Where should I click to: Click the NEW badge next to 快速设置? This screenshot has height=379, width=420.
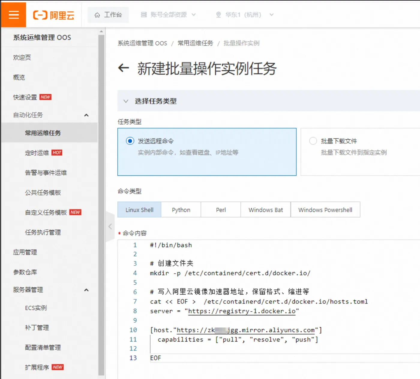46,97
